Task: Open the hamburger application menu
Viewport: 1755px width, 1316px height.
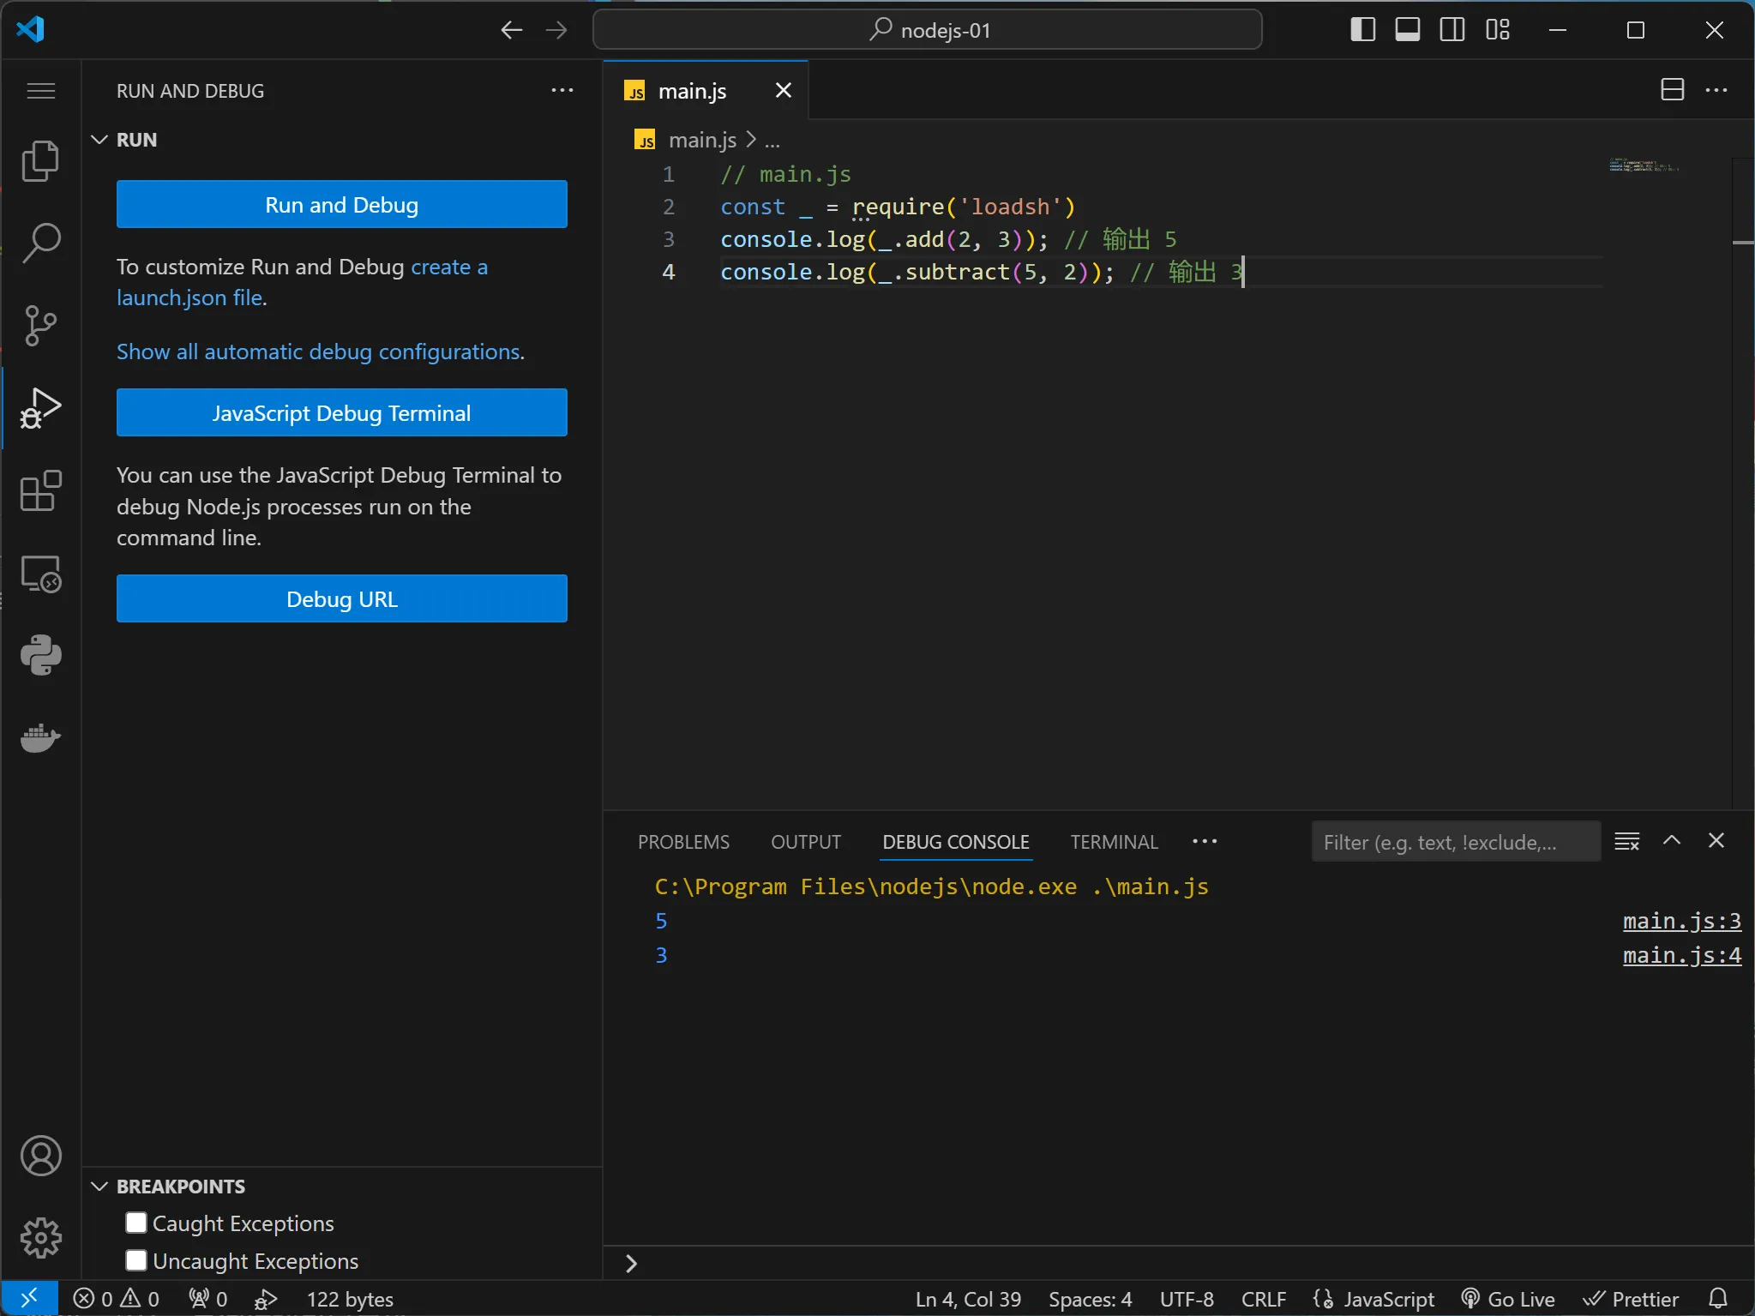Action: pyautogui.click(x=40, y=90)
